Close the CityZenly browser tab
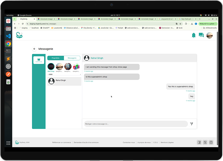This screenshot has width=223, height=161. click(x=34, y=19)
